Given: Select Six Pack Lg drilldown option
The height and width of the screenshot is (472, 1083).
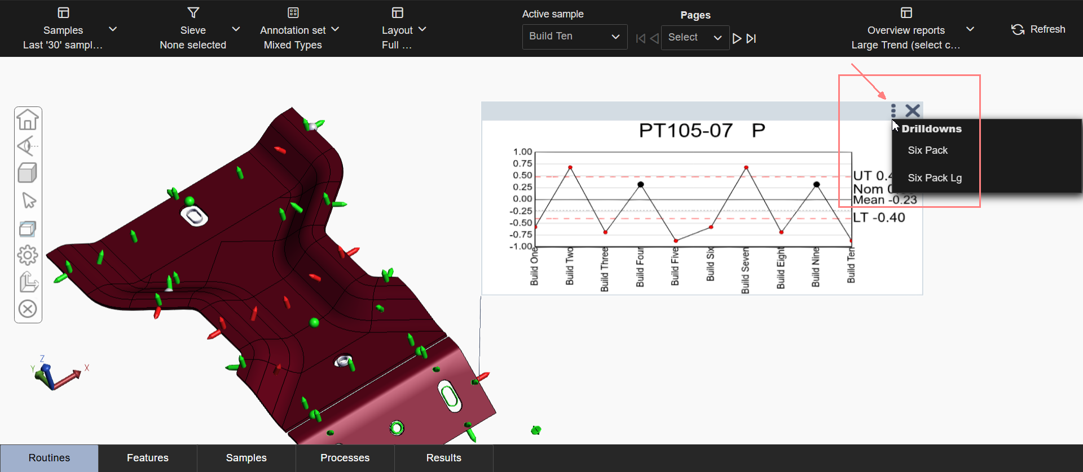Looking at the screenshot, I should [x=935, y=178].
